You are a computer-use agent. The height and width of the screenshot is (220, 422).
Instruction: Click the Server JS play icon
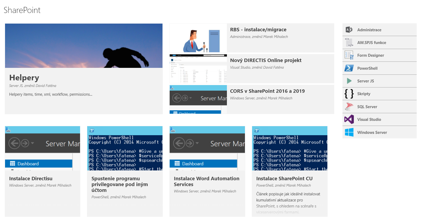[x=349, y=81]
